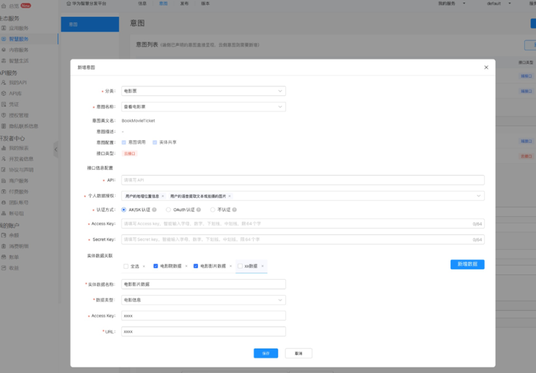Delete the 电影院数据 entity tab

186,266
